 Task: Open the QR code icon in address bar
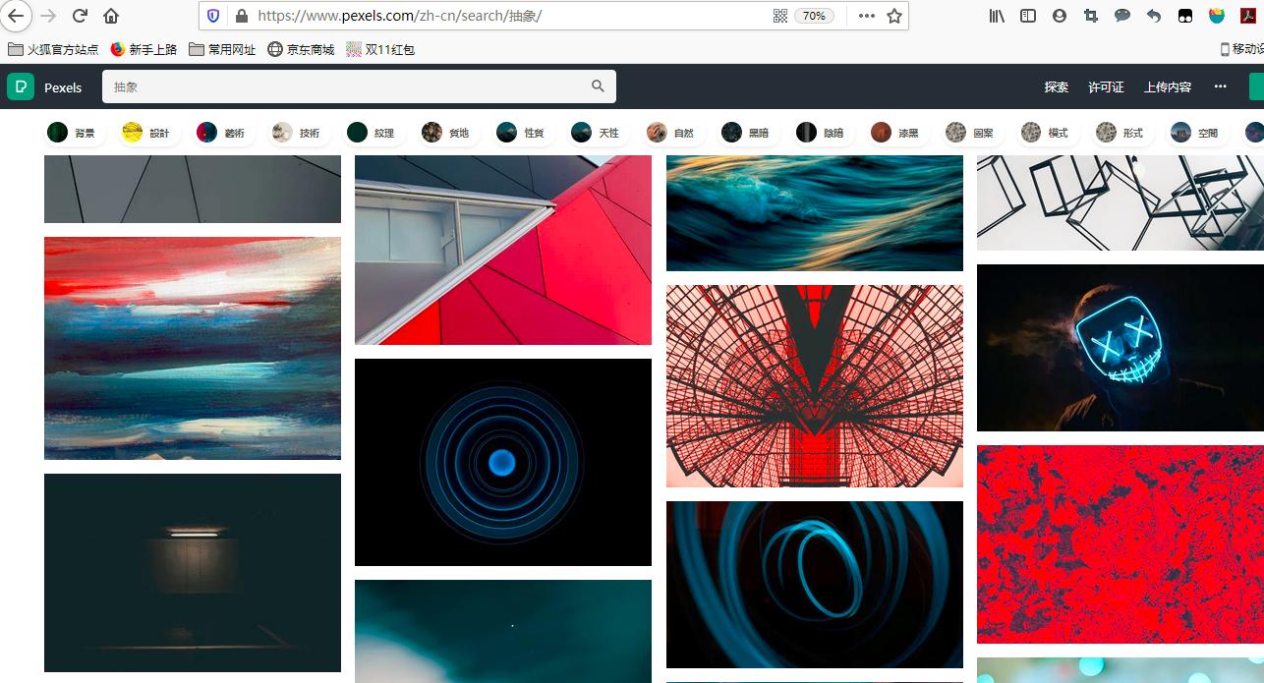(780, 16)
